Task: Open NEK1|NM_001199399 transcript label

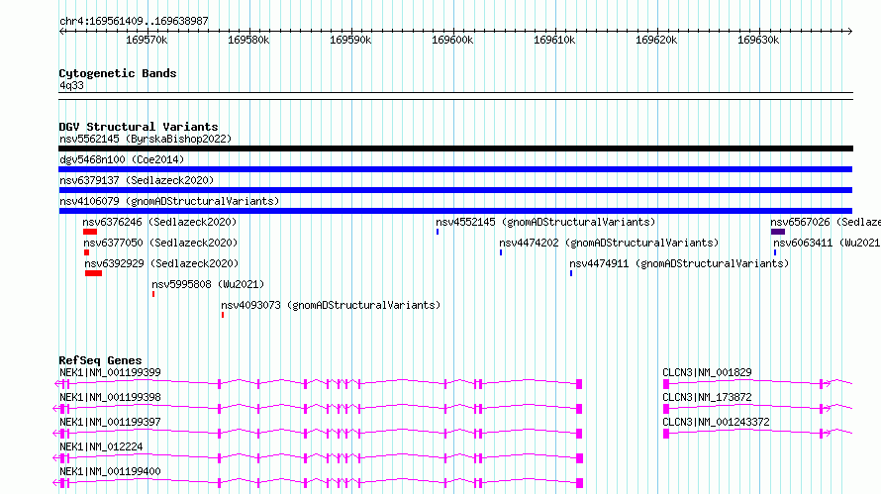Action: [x=110, y=372]
